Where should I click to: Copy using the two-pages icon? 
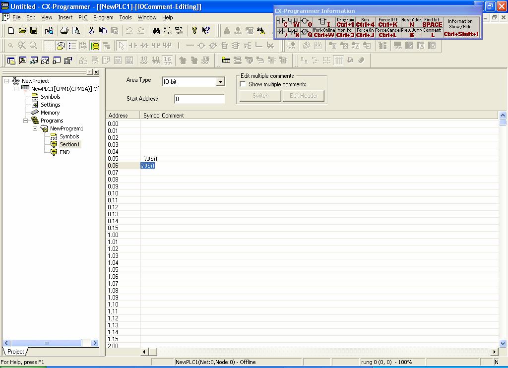pyautogui.click(x=103, y=30)
